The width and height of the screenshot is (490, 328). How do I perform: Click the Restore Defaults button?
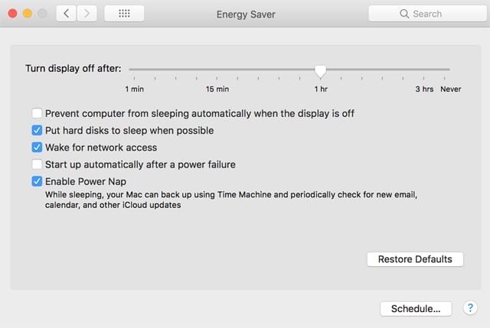[415, 259]
